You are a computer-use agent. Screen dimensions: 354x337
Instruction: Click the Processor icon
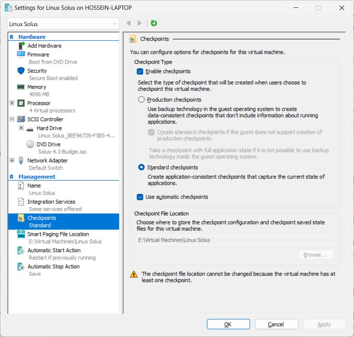(21, 103)
